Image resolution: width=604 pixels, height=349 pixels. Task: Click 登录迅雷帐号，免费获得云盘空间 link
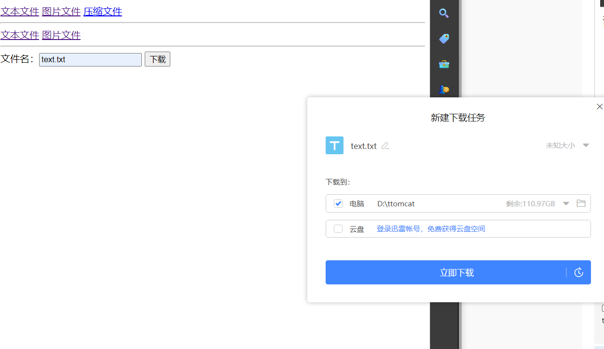(x=431, y=229)
